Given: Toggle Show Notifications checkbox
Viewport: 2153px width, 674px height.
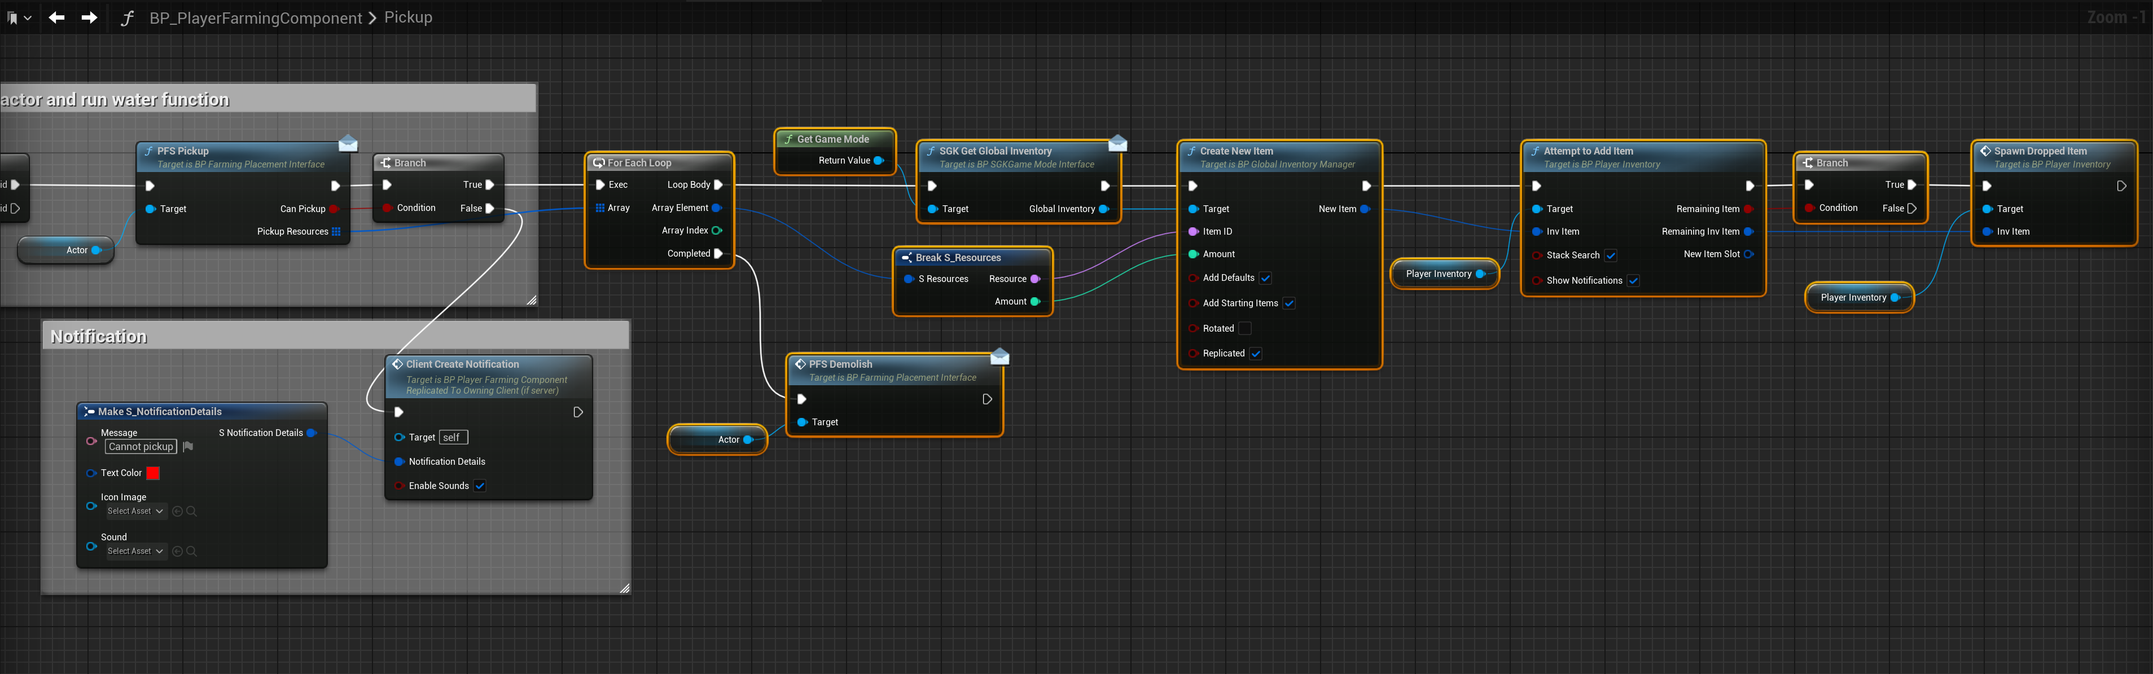Looking at the screenshot, I should [1633, 281].
